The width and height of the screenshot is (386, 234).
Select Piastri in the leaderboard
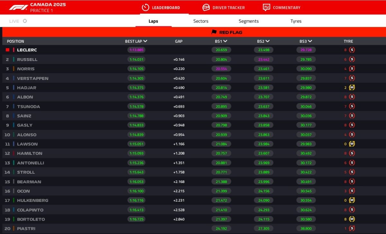tap(26, 229)
